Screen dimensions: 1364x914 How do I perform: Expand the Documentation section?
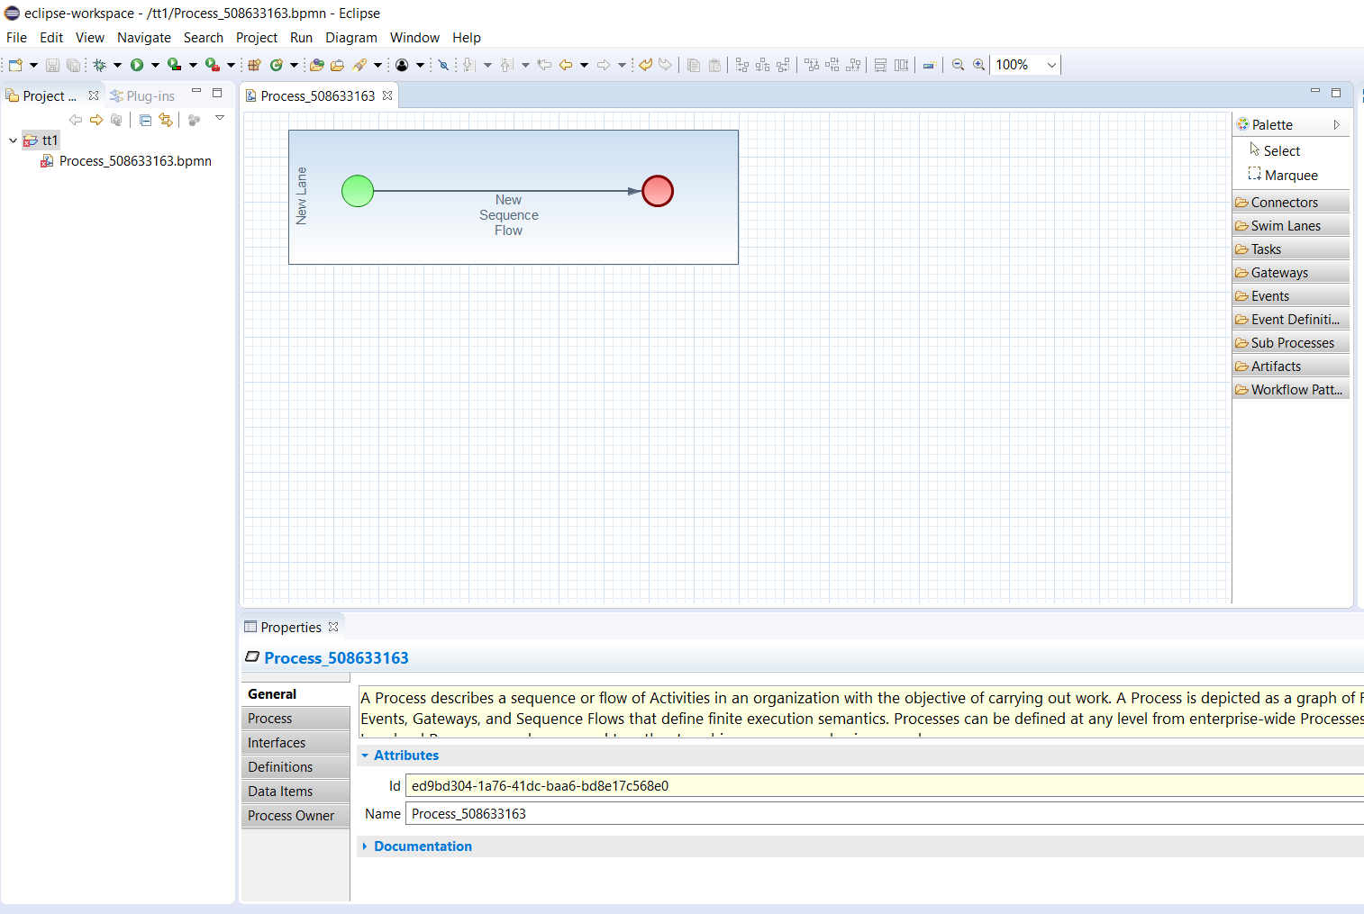pyautogui.click(x=365, y=846)
